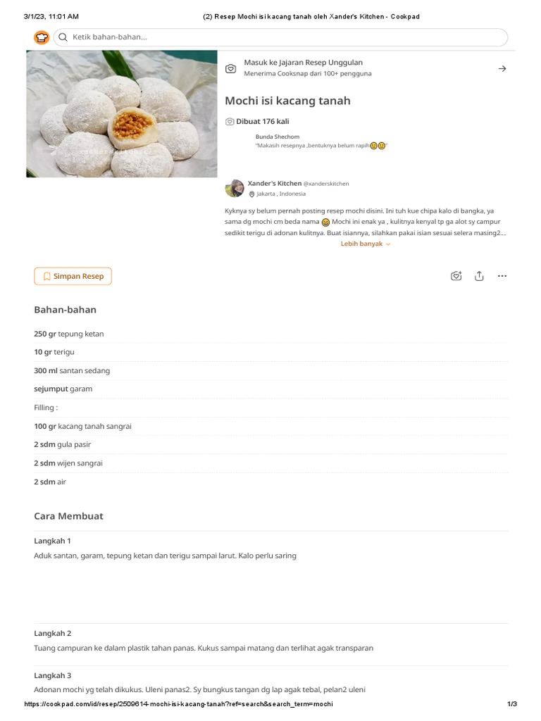Share the recipe with the upload icon
Image resolution: width=541 pixels, height=721 pixels.
[x=479, y=276]
